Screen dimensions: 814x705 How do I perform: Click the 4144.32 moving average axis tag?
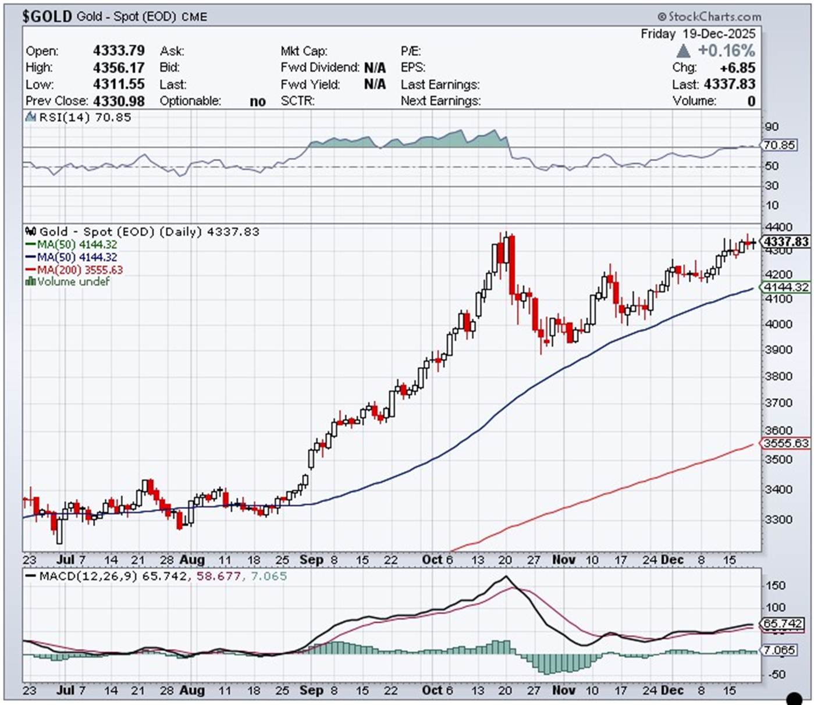click(786, 287)
